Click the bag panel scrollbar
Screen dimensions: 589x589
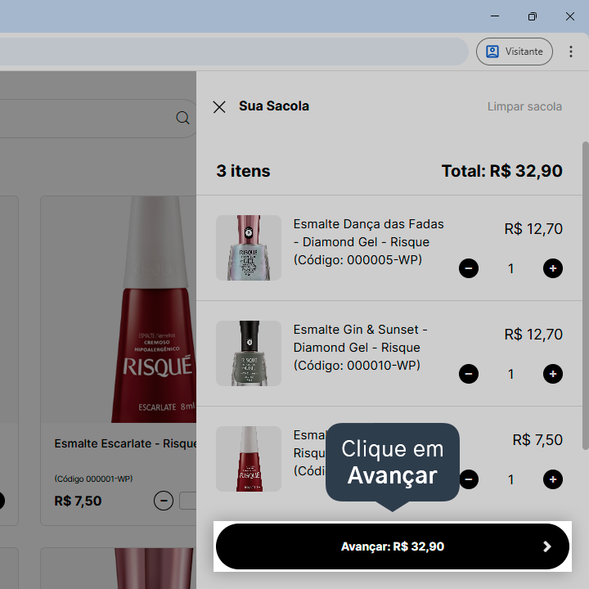(x=585, y=295)
